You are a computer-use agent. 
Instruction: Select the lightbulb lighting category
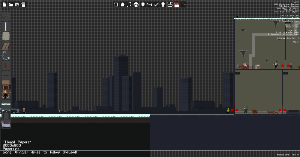coord(163,5)
